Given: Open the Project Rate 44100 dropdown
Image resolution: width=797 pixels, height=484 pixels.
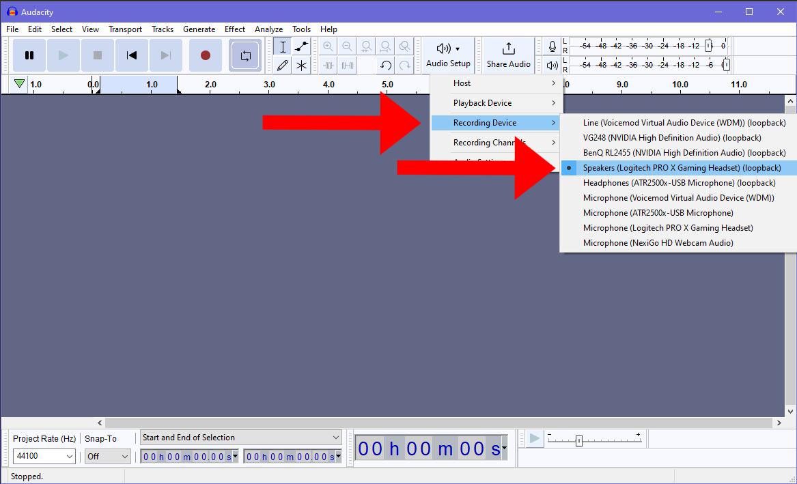Looking at the screenshot, I should click(x=44, y=456).
